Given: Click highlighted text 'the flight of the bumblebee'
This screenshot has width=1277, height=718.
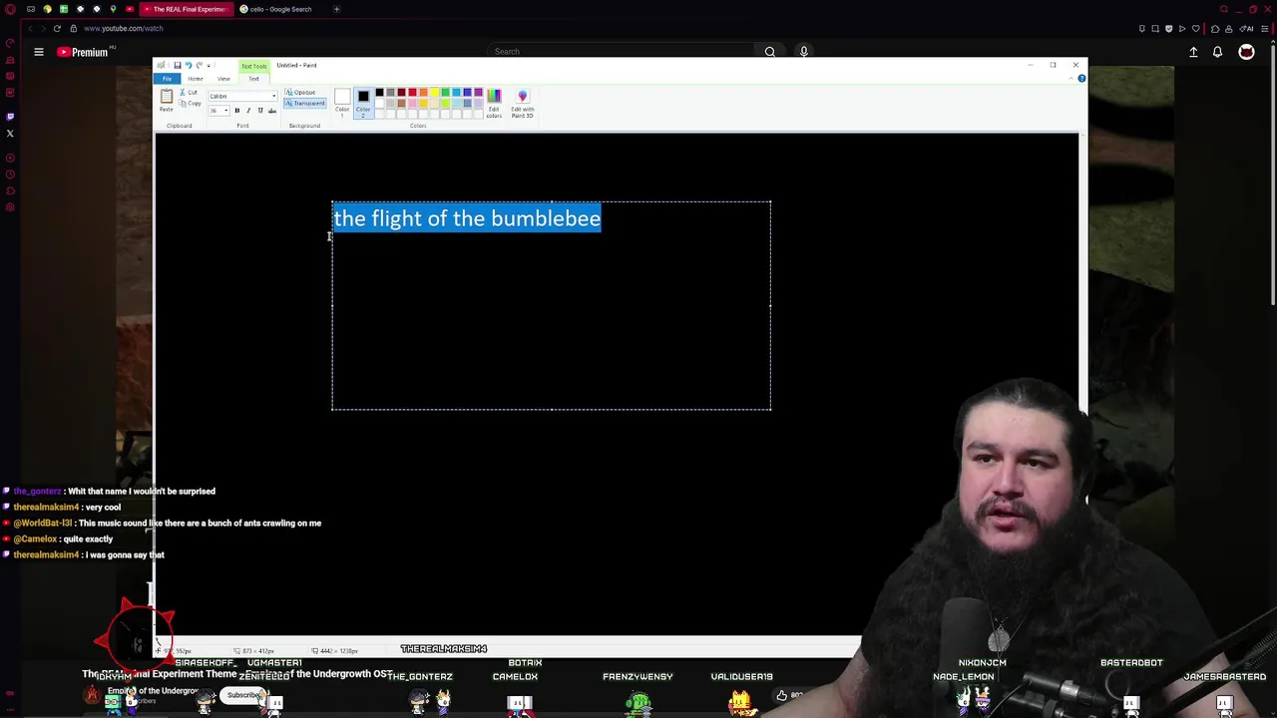Looking at the screenshot, I should (x=467, y=218).
